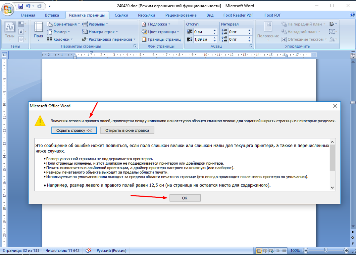356x255 pixels.
Task: Open the Foxit PDF tab
Action: tap(273, 15)
